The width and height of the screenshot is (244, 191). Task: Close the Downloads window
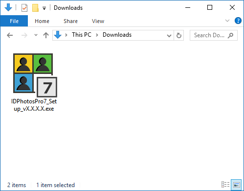(232, 7)
